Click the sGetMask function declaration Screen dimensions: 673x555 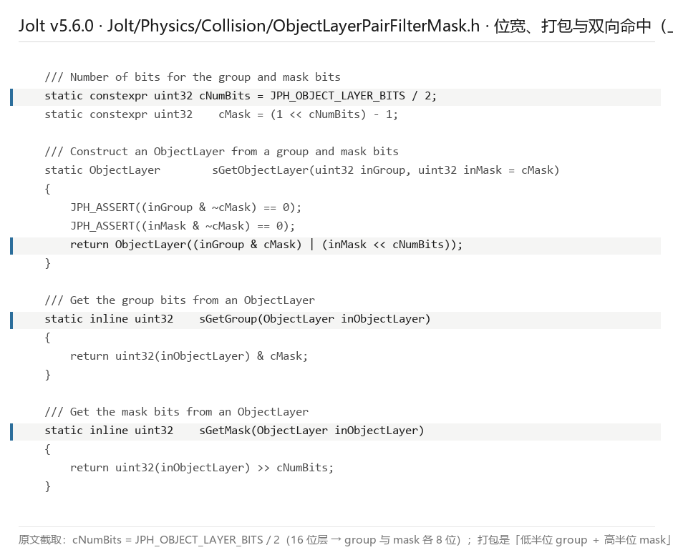point(234,431)
